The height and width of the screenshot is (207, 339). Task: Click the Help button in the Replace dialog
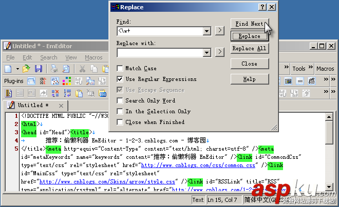(250, 79)
